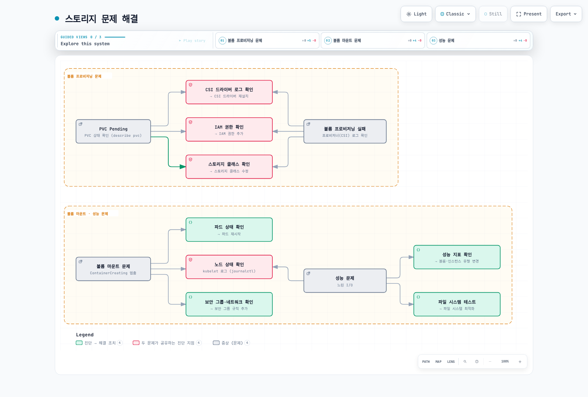This screenshot has width=588, height=397.
Task: Click the external-link icon on 성능 문제 node
Action: (308, 273)
